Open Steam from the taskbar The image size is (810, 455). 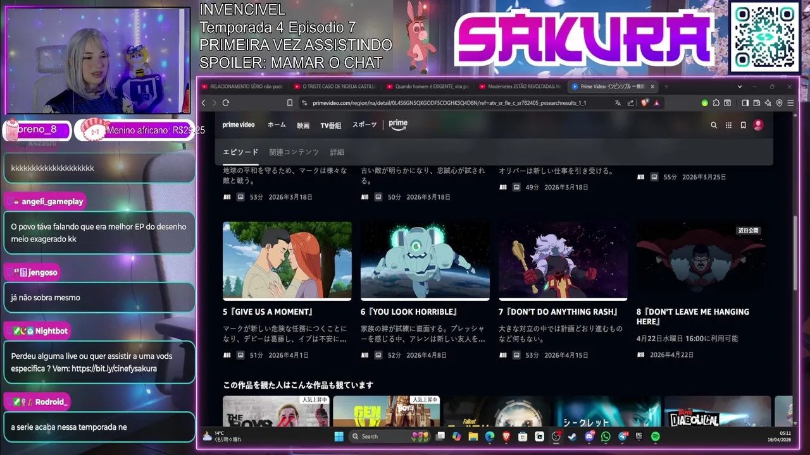(573, 436)
